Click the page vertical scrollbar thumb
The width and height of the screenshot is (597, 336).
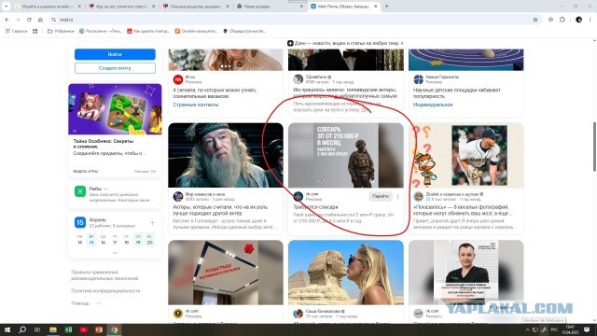point(595,147)
